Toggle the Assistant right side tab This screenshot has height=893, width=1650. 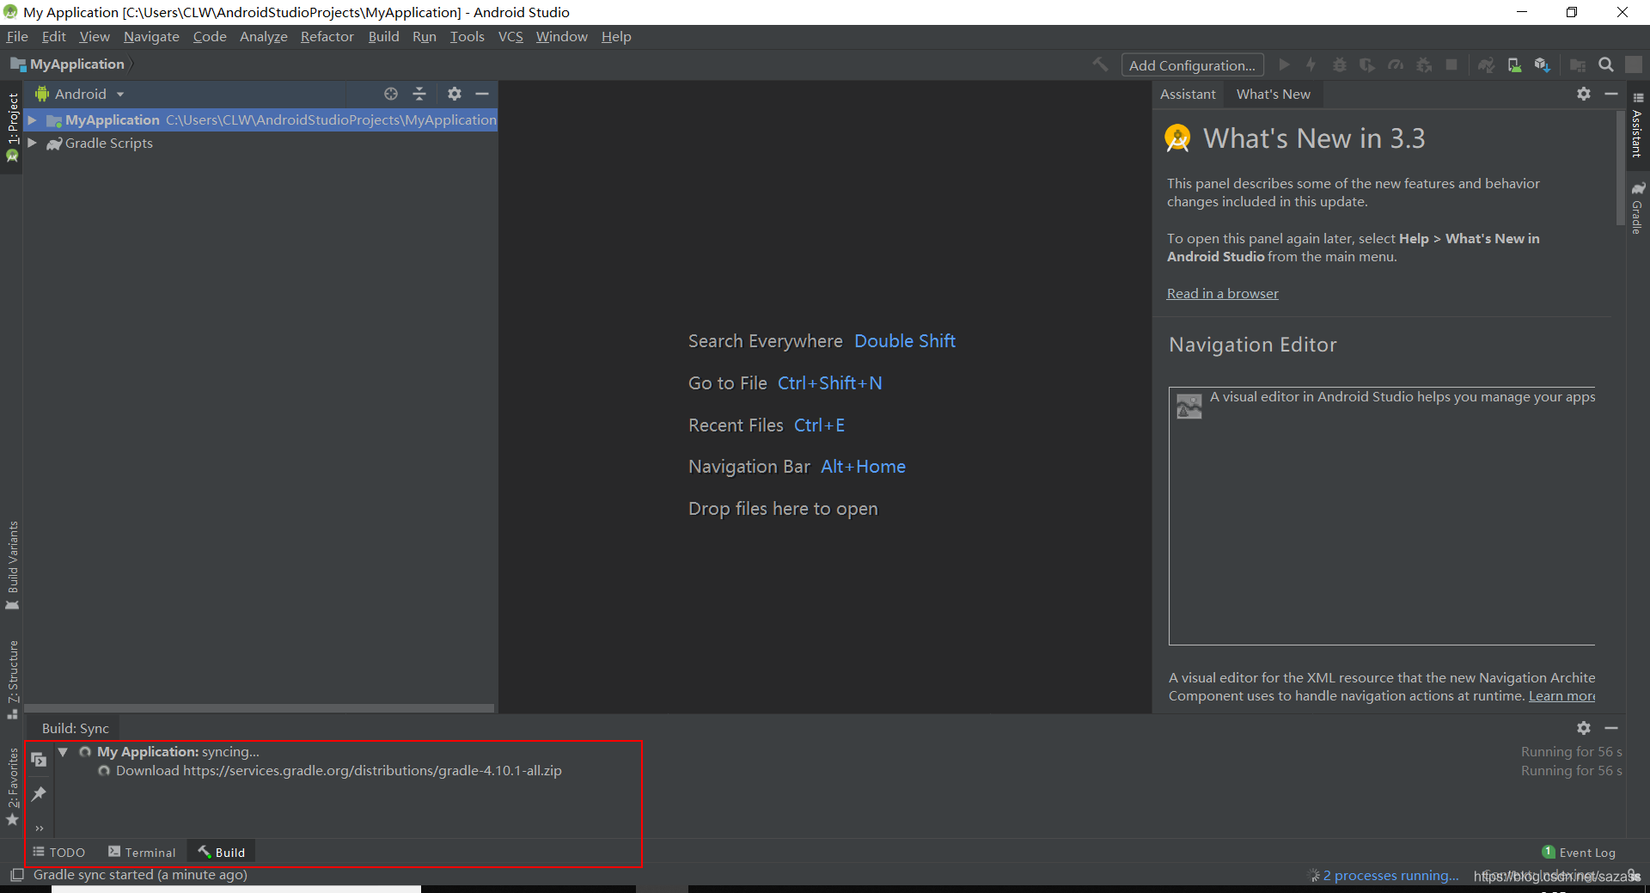(x=1637, y=125)
